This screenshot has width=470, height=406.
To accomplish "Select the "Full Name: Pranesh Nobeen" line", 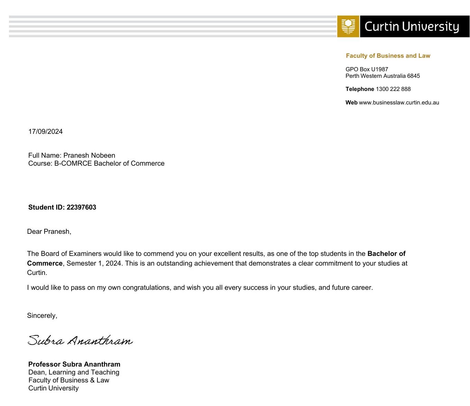I will (72, 155).
